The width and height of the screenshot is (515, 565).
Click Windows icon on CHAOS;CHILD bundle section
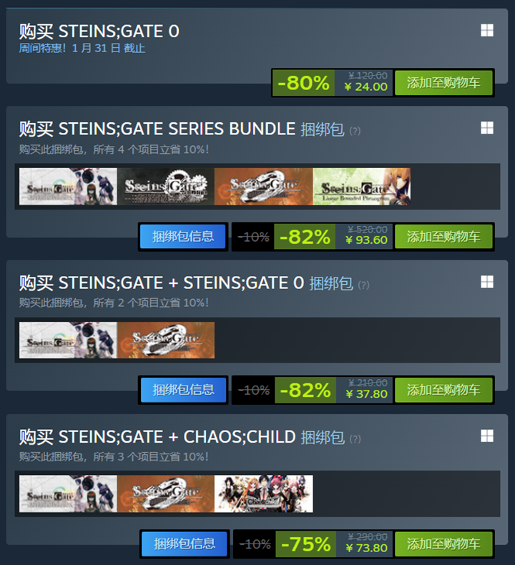(487, 436)
